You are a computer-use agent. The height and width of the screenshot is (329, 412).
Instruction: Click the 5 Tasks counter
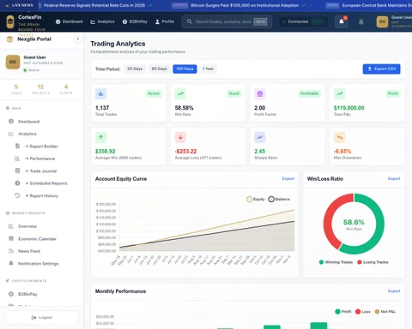16,89
